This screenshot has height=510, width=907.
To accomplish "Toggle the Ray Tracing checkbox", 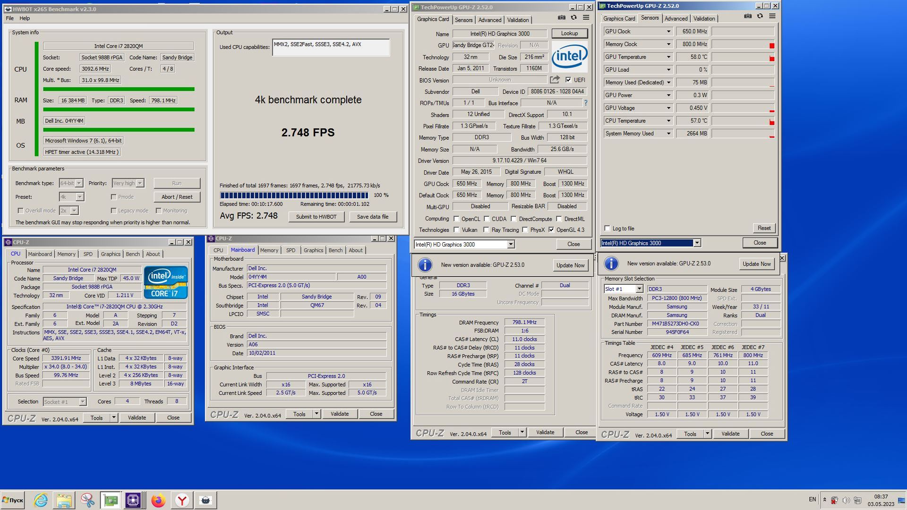I will tap(486, 230).
